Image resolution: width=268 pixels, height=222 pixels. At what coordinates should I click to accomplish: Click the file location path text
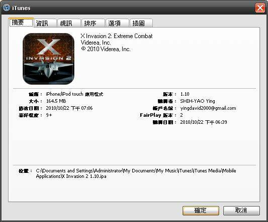pos(136,173)
